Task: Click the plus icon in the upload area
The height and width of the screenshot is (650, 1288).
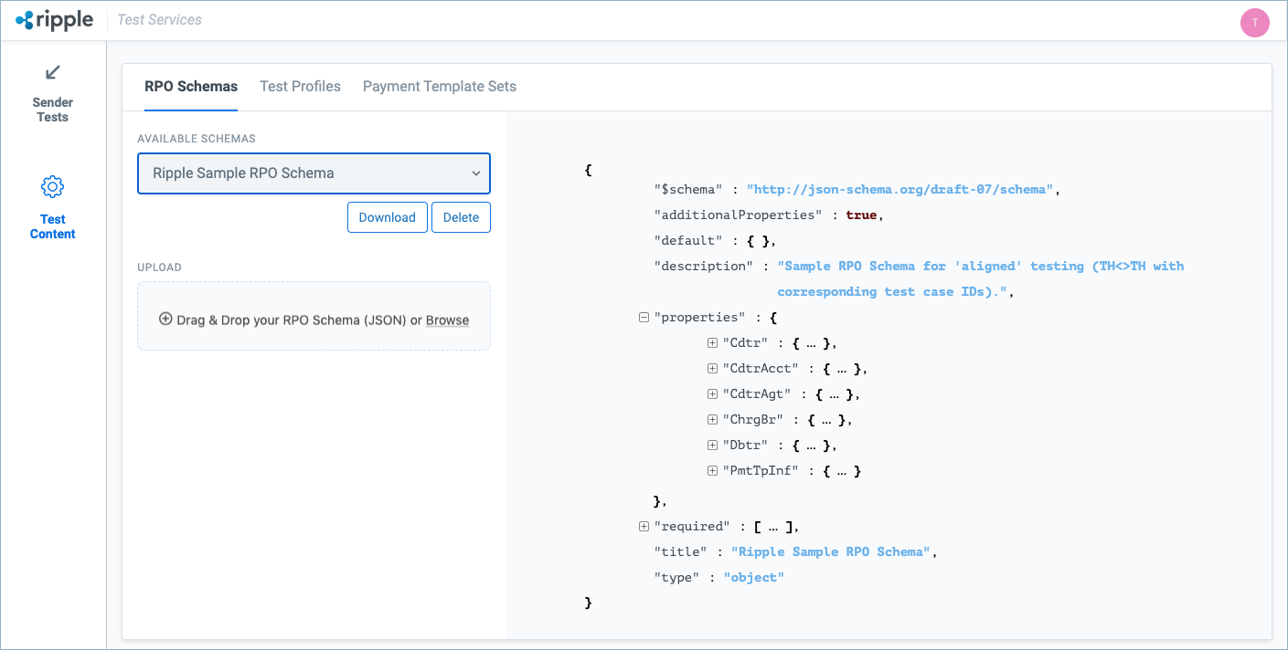Action: pos(165,320)
